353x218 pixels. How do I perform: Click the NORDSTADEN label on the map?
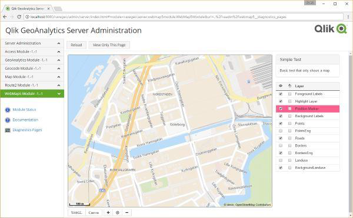coord(162,94)
